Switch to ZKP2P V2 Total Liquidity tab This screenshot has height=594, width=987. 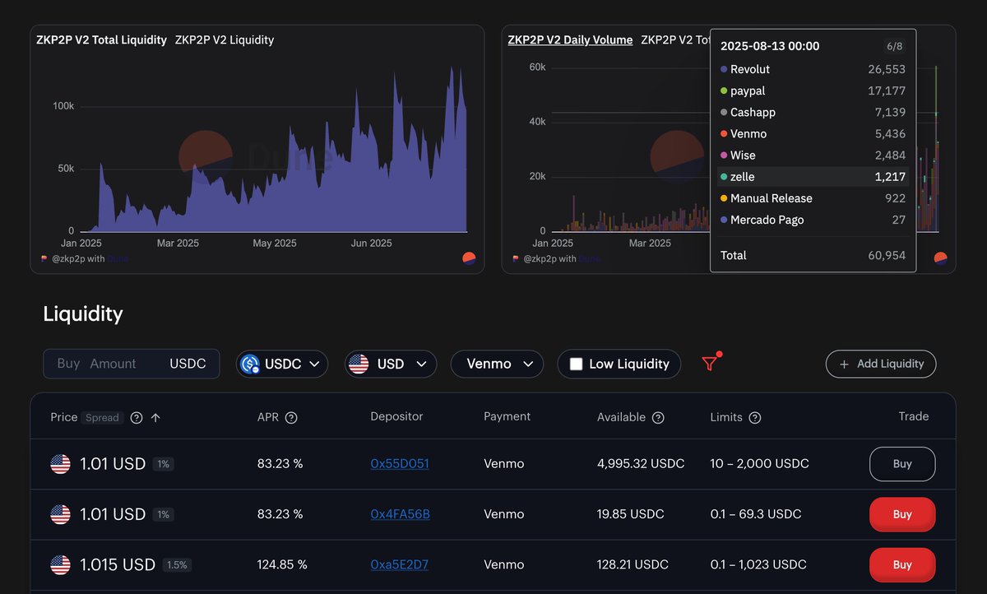pyautogui.click(x=102, y=39)
